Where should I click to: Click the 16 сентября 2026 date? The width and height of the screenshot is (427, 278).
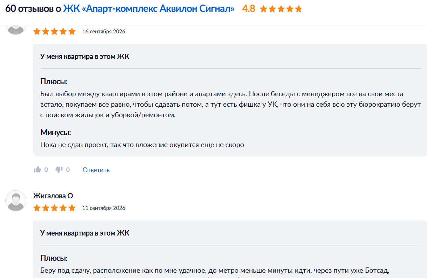pyautogui.click(x=104, y=32)
